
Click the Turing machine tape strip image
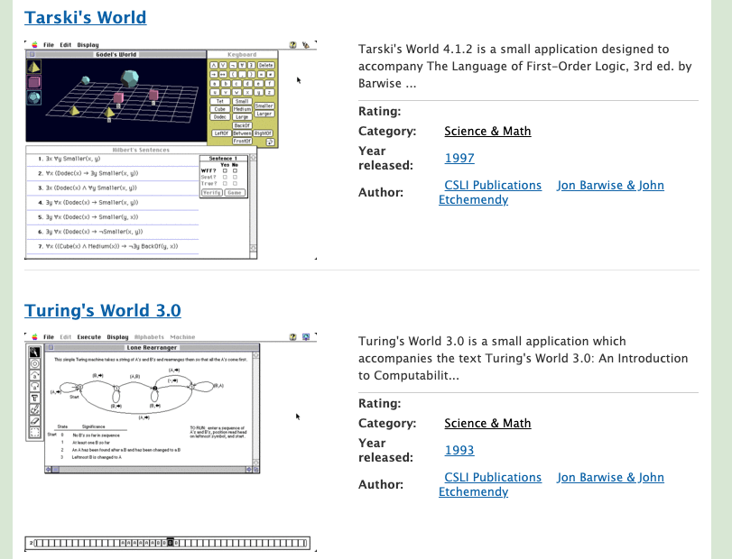168,543
